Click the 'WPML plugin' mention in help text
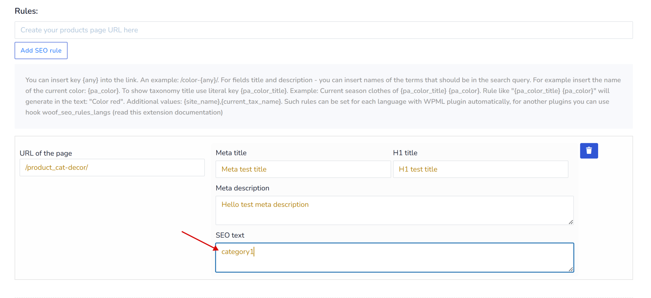This screenshot has height=298, width=651. 445,102
